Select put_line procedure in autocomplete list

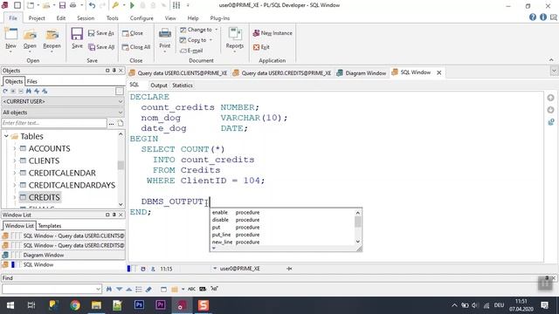[x=236, y=235]
